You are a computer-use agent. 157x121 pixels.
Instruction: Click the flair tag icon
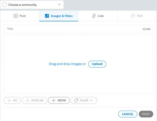76,100
